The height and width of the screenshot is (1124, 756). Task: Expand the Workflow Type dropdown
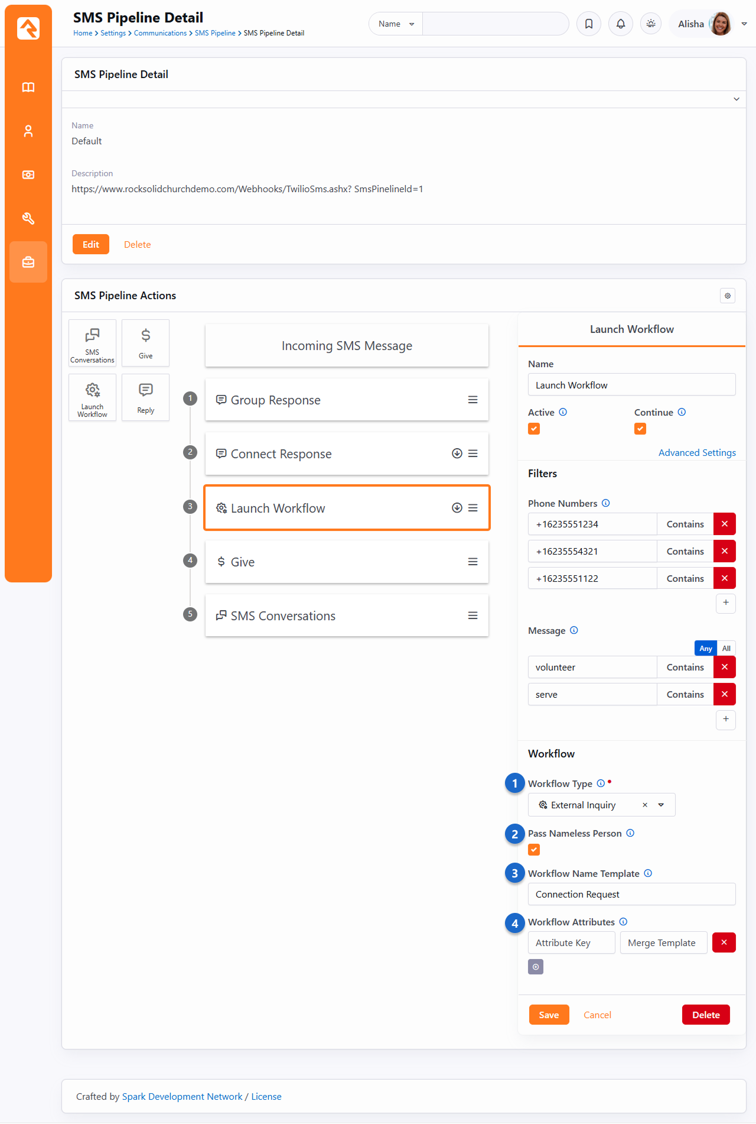point(661,805)
